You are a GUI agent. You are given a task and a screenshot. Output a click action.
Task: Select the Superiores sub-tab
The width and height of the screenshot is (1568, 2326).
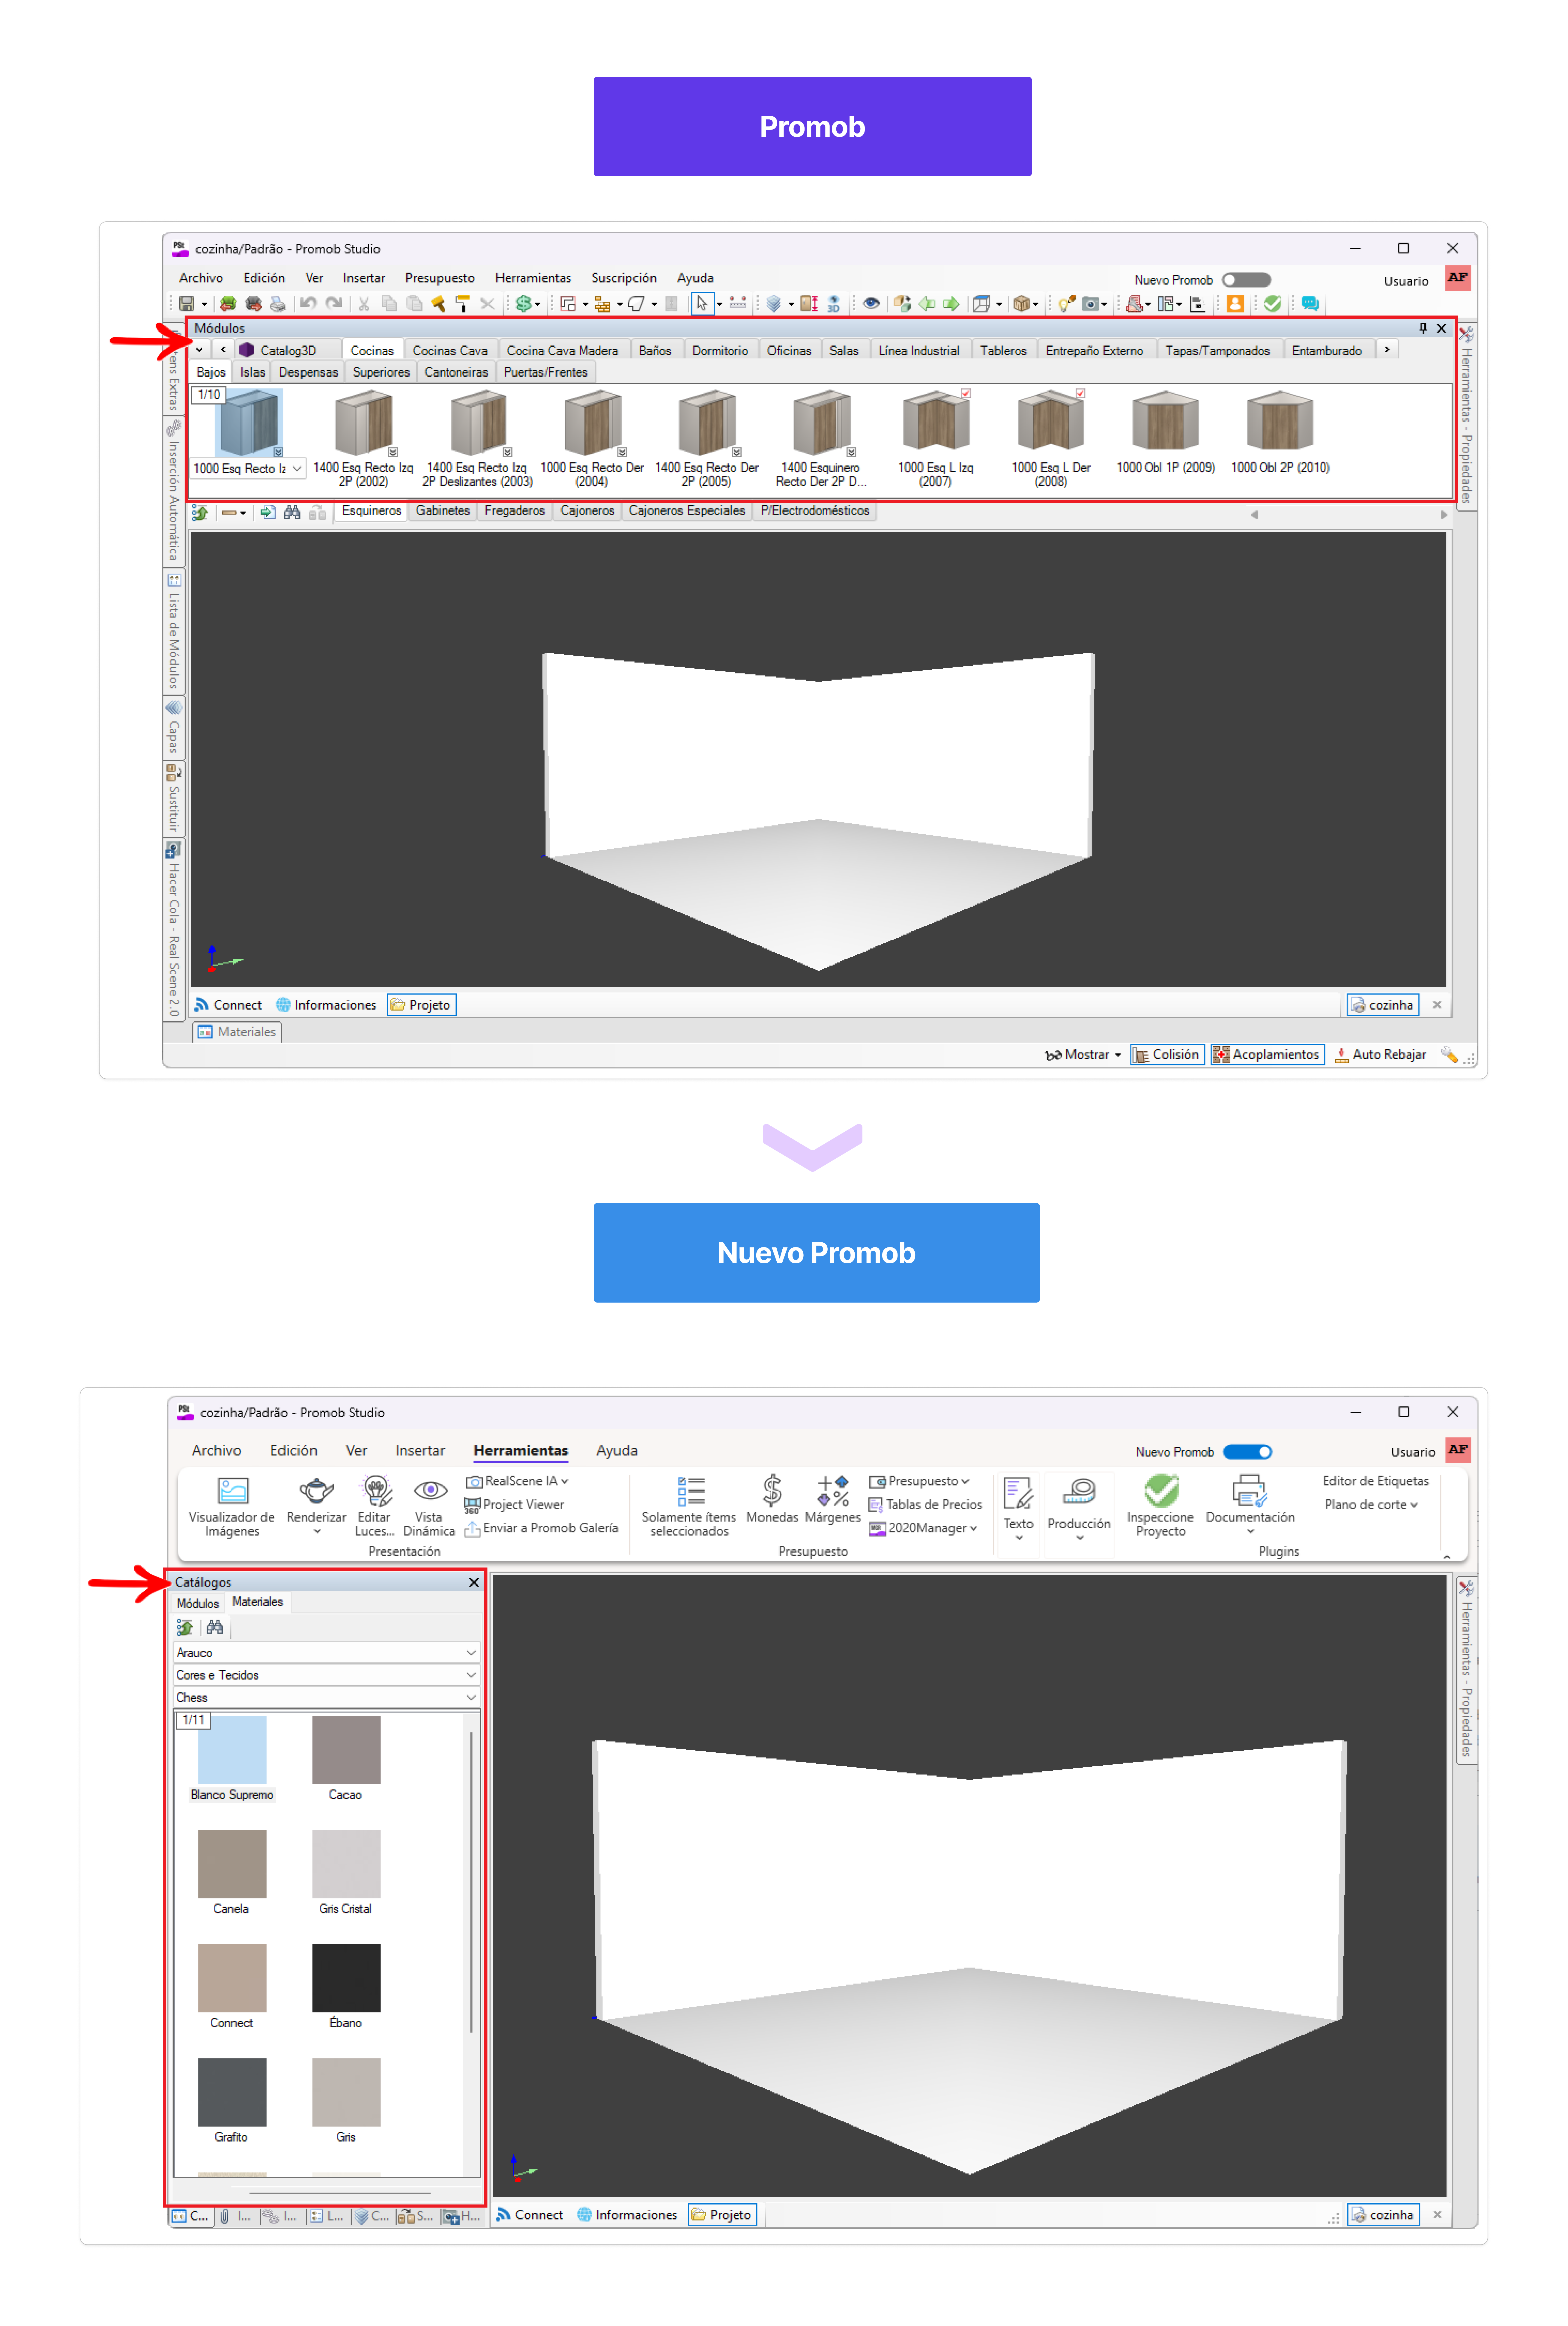[x=381, y=372]
